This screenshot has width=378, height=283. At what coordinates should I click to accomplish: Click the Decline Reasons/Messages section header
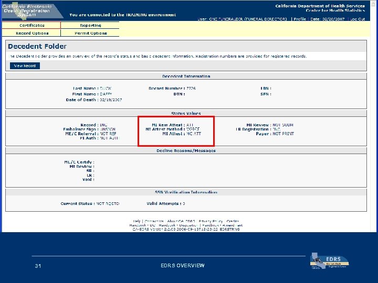[186, 150]
